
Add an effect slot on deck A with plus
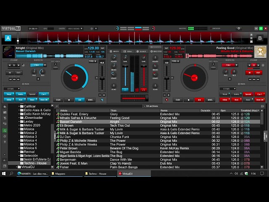click(x=38, y=79)
